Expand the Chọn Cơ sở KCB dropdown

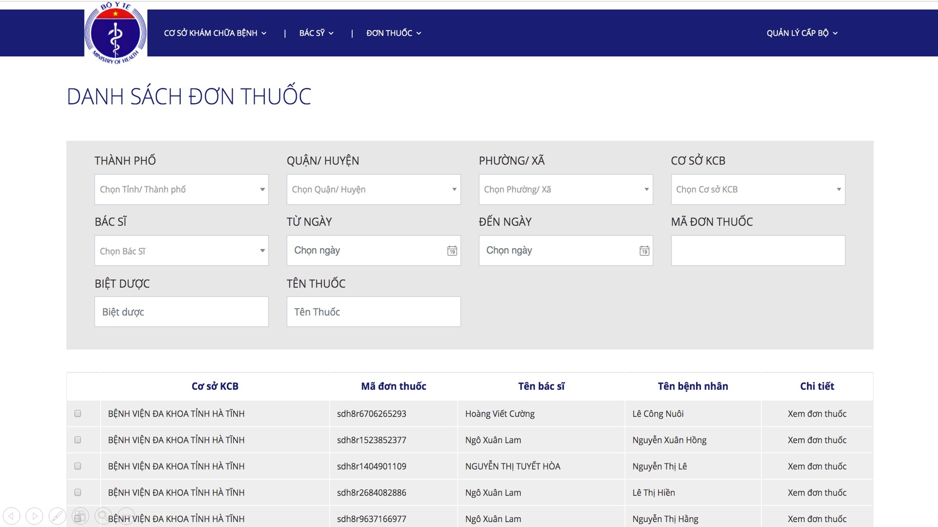pos(757,190)
